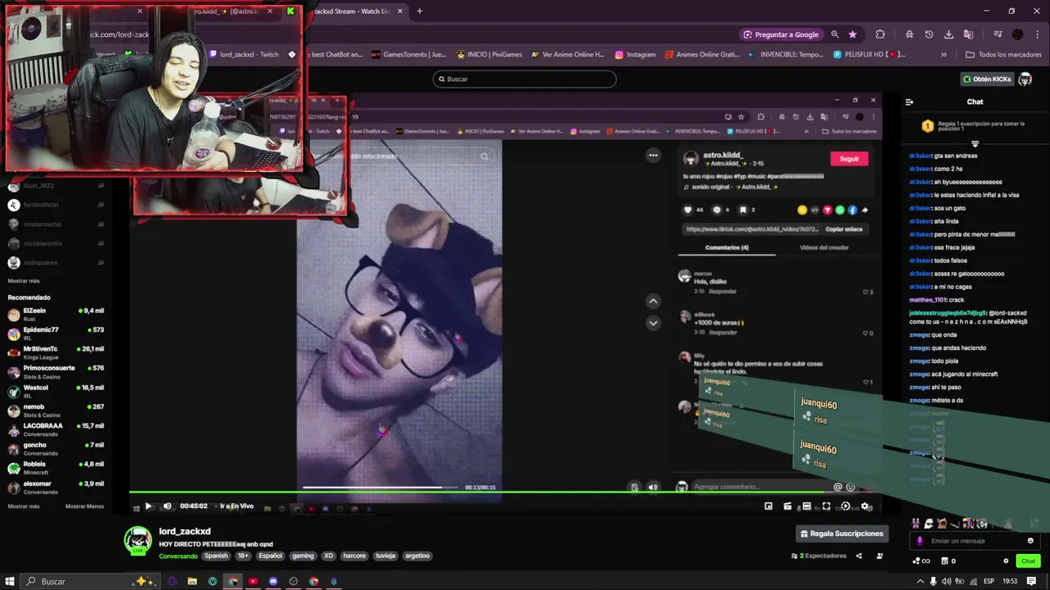Open Chrome downloads icon
Screen dimensions: 1050x590
coord(948,34)
